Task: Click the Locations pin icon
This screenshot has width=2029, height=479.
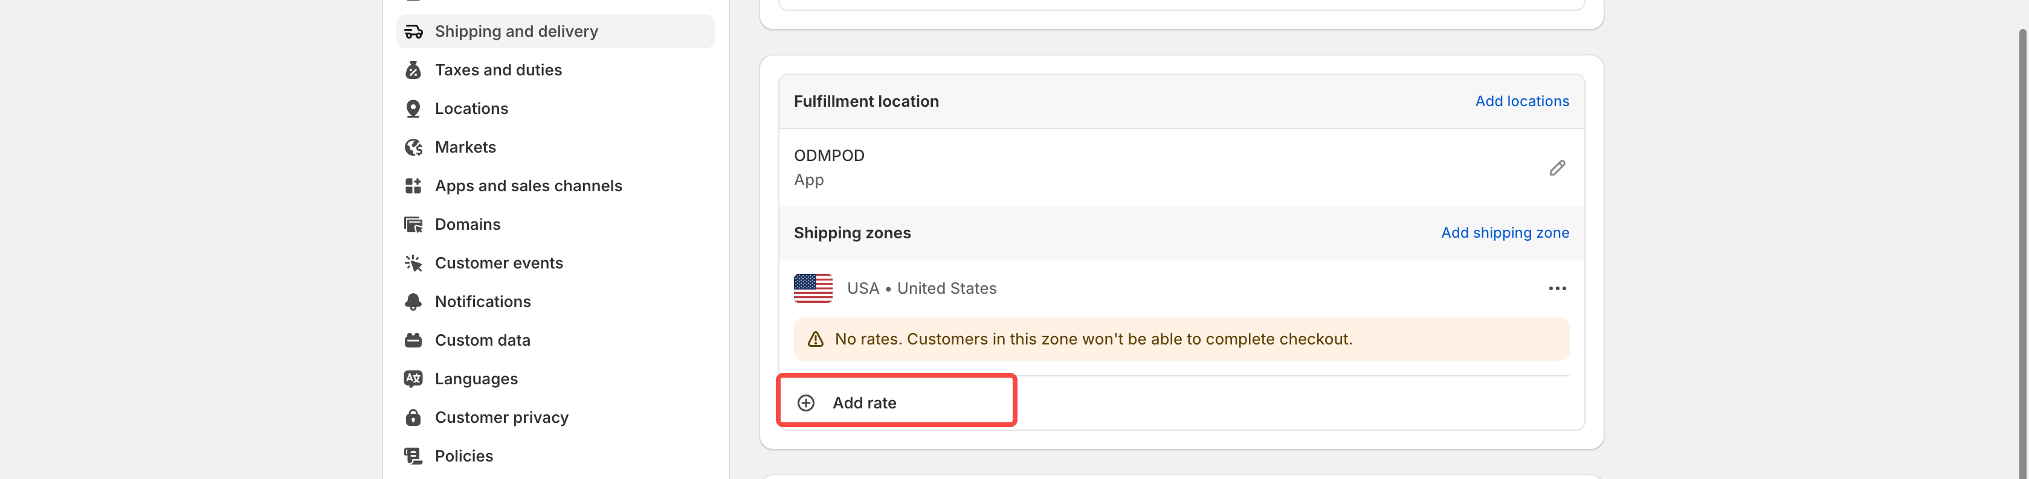Action: (413, 109)
